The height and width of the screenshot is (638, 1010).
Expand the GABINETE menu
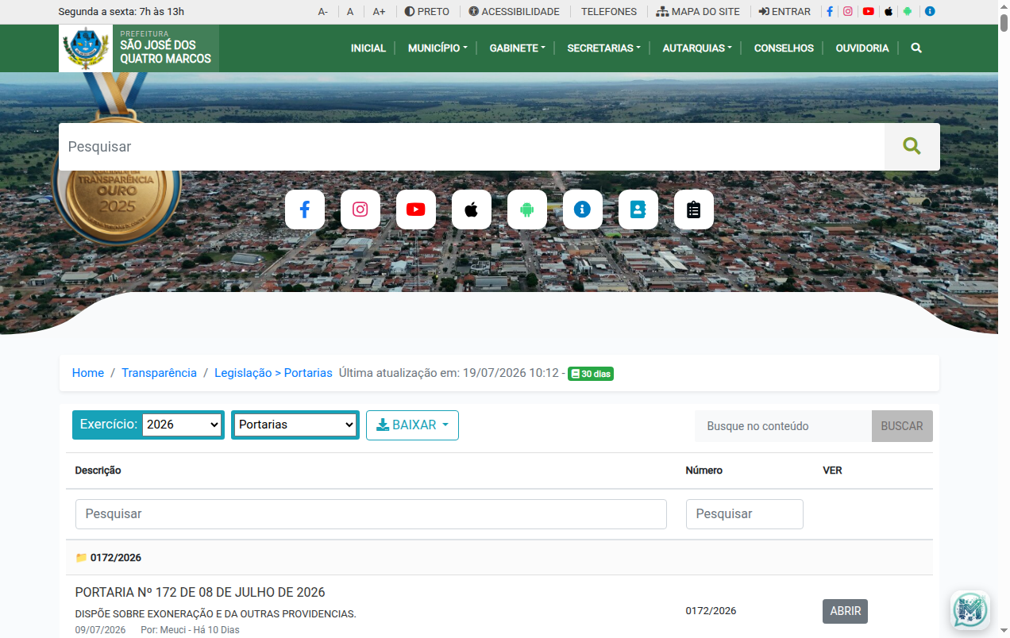pyautogui.click(x=518, y=48)
